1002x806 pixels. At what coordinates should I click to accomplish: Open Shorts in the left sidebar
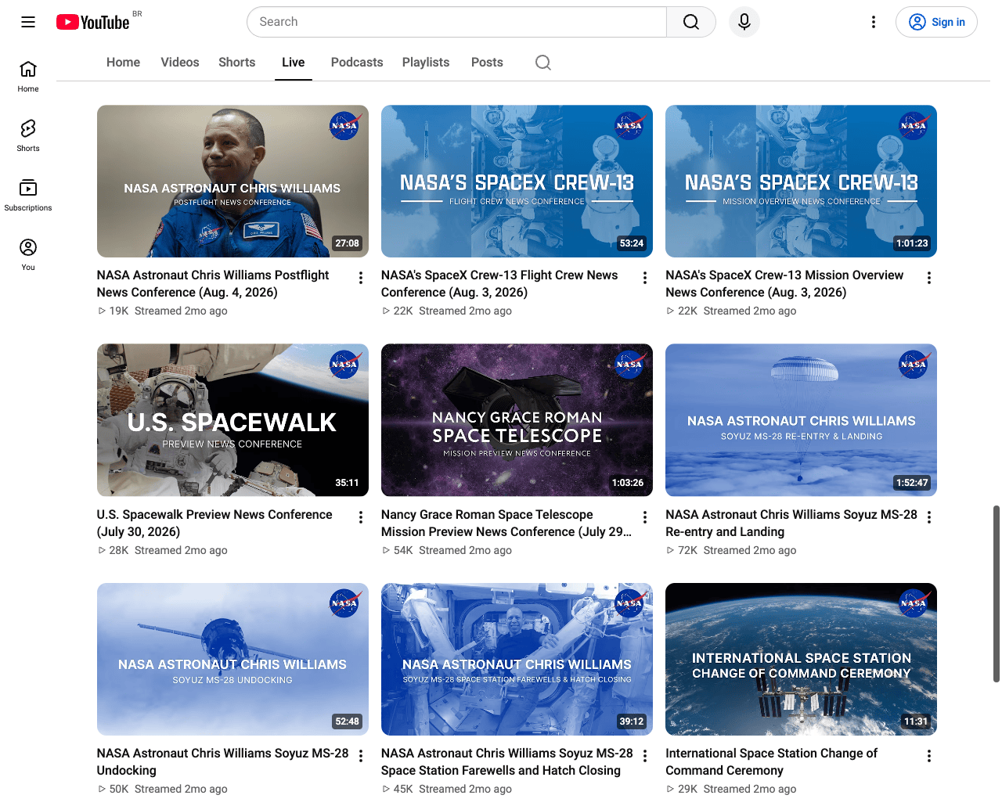(28, 136)
